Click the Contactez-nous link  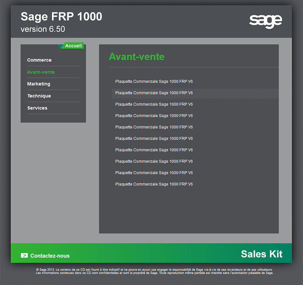(50, 256)
